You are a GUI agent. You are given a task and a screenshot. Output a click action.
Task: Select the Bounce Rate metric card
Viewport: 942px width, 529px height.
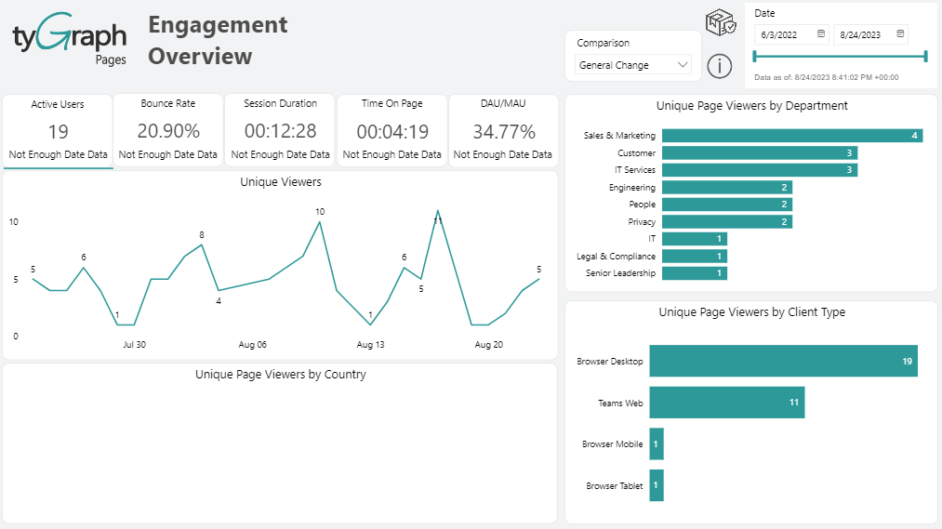(x=168, y=130)
